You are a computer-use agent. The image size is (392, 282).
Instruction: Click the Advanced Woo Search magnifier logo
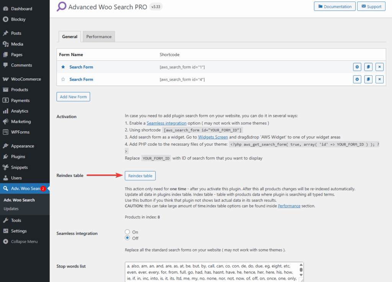pyautogui.click(x=61, y=7)
